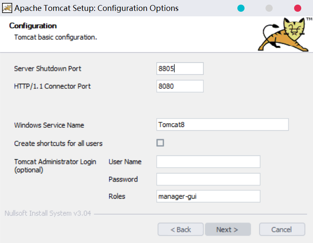Click the cyan window control dot

(x=241, y=8)
